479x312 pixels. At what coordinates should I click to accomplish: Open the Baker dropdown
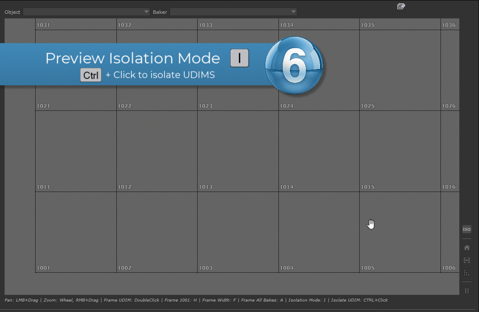(x=233, y=12)
